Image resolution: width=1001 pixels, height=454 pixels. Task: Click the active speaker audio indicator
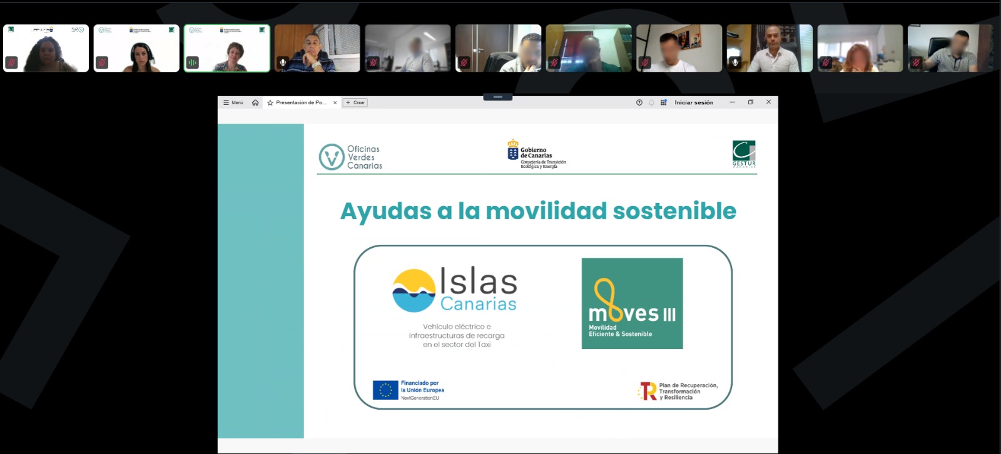point(192,62)
